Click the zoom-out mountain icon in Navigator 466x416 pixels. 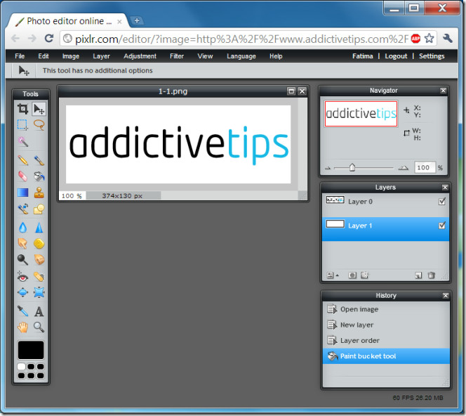pyautogui.click(x=328, y=168)
